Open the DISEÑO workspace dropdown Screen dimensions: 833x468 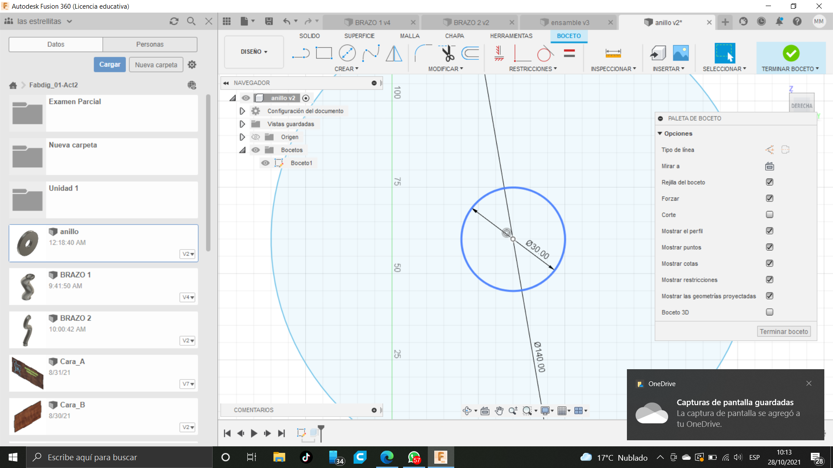pyautogui.click(x=254, y=52)
